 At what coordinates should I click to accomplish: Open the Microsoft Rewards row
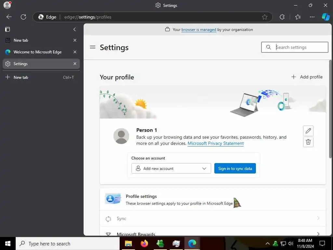pos(213,231)
